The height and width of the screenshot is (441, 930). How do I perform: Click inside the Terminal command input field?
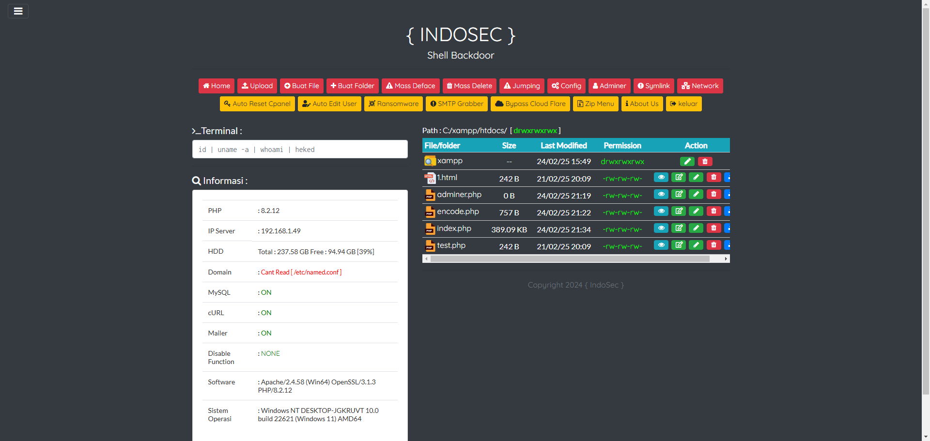point(299,149)
